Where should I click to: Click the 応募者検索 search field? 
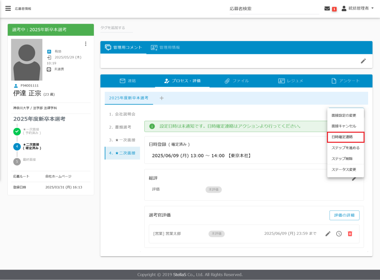[274, 9]
